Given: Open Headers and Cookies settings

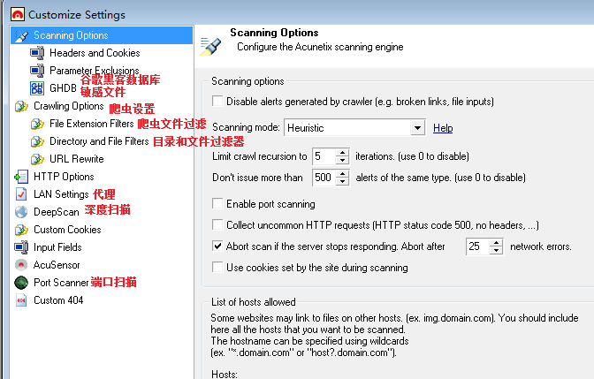Looking at the screenshot, I should coord(95,53).
